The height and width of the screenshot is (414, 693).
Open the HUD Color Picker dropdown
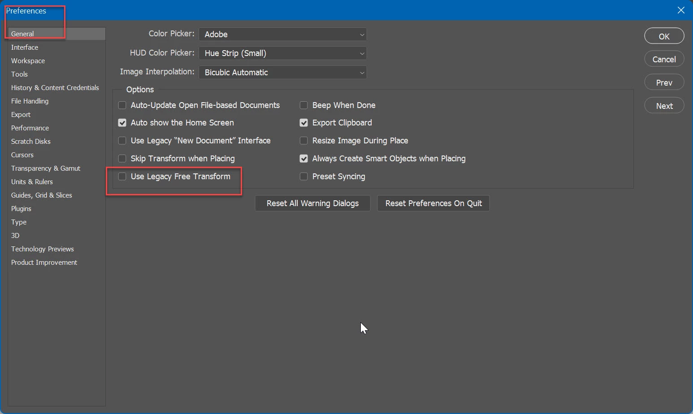click(x=283, y=53)
